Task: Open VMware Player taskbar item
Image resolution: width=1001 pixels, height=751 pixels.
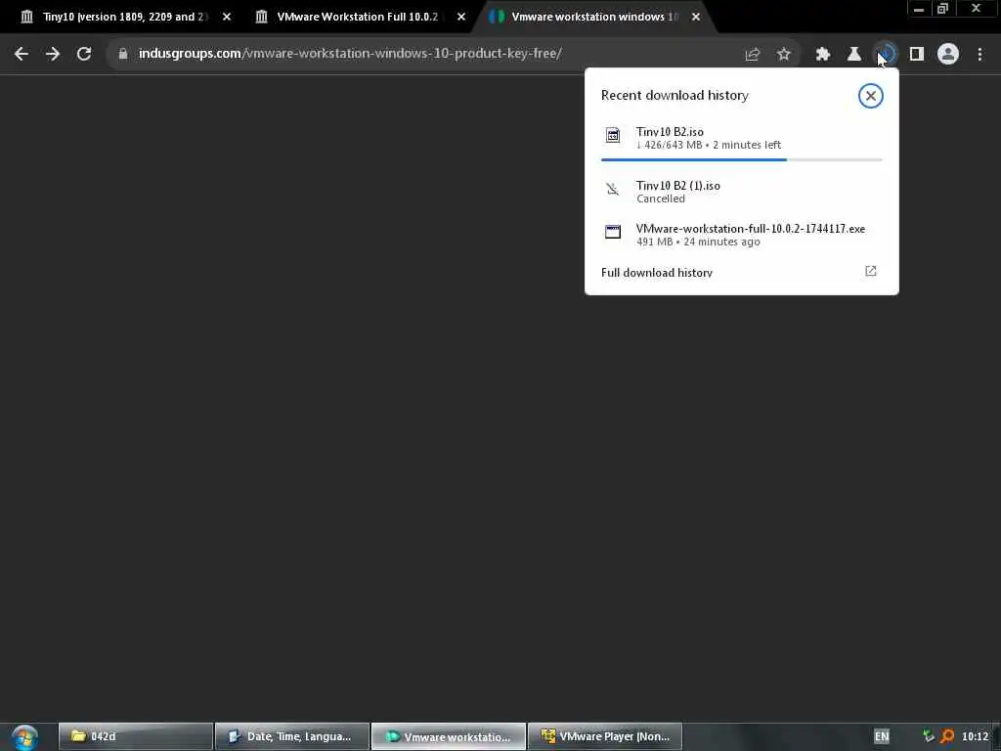Action: (x=604, y=736)
